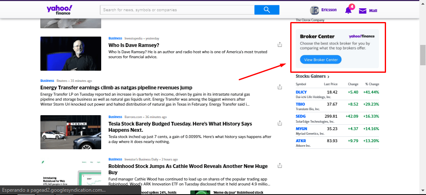This screenshot has height=195, width=426.
Task: Click the View Broker Center button
Action: click(321, 60)
